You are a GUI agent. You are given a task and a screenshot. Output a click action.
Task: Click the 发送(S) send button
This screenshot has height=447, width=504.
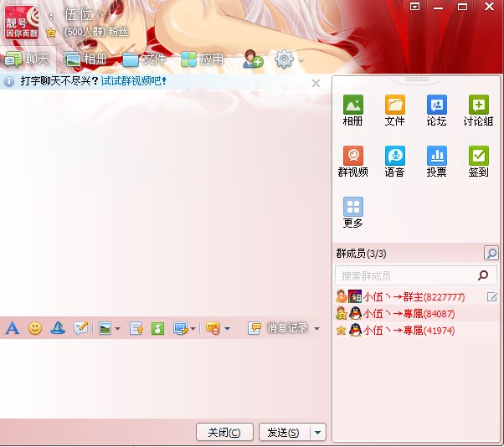(x=284, y=432)
